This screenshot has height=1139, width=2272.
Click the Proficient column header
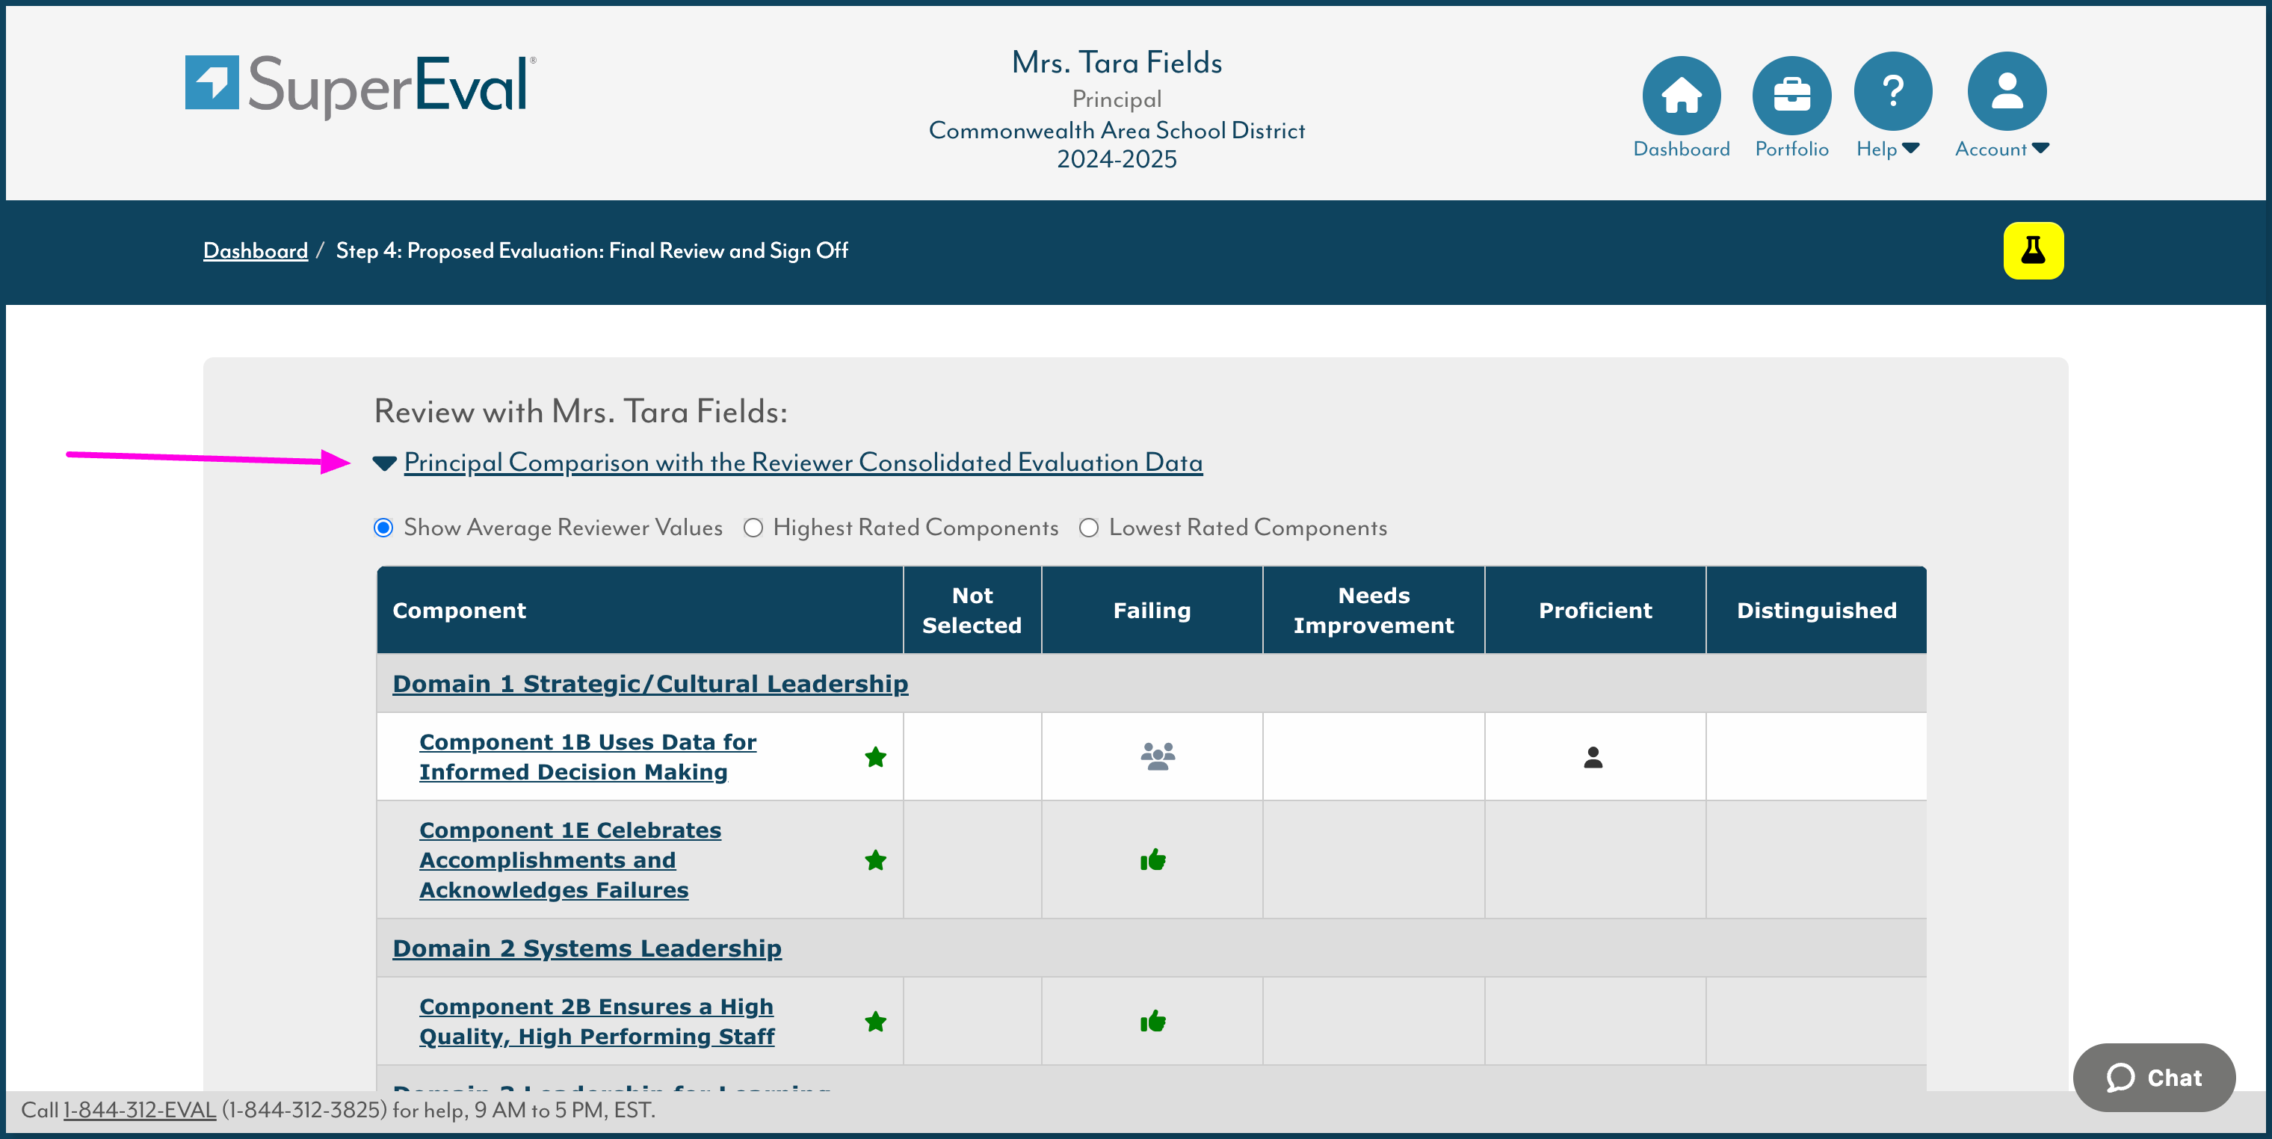(x=1595, y=611)
